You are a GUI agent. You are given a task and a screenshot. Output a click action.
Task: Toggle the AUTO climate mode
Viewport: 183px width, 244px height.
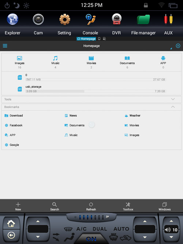click(121, 229)
